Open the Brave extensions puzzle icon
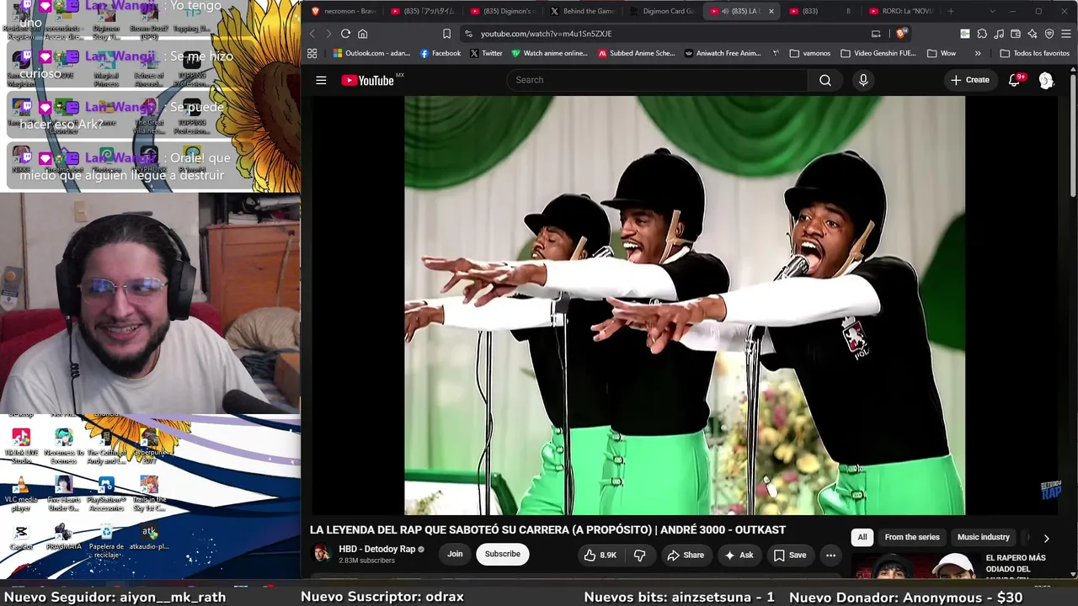This screenshot has height=606, width=1078. (x=982, y=34)
